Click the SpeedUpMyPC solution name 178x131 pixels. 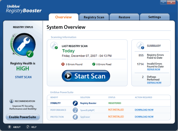87,110
